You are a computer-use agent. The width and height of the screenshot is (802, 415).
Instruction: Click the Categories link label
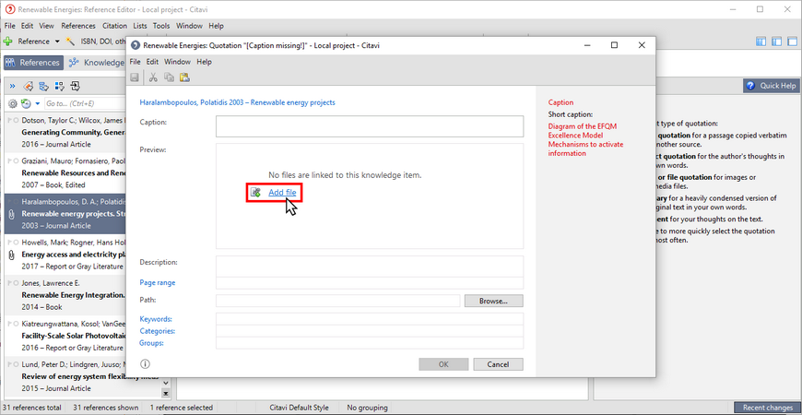click(157, 331)
